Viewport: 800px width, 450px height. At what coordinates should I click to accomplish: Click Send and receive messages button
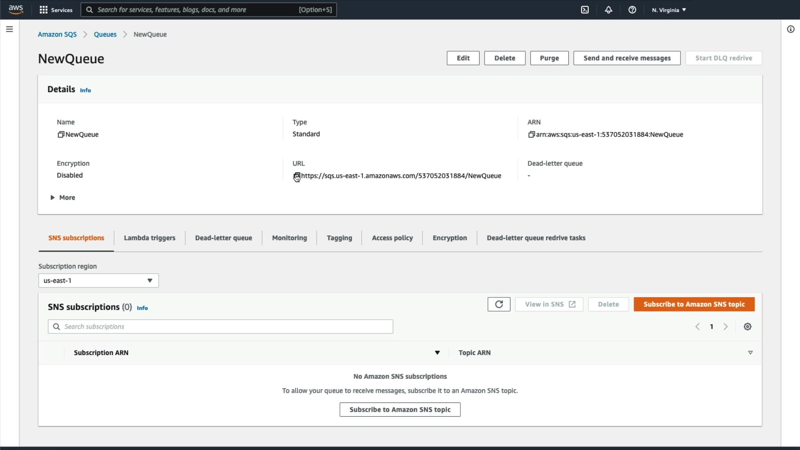coord(627,58)
